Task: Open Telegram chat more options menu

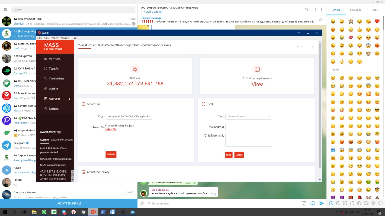Action: point(322,10)
